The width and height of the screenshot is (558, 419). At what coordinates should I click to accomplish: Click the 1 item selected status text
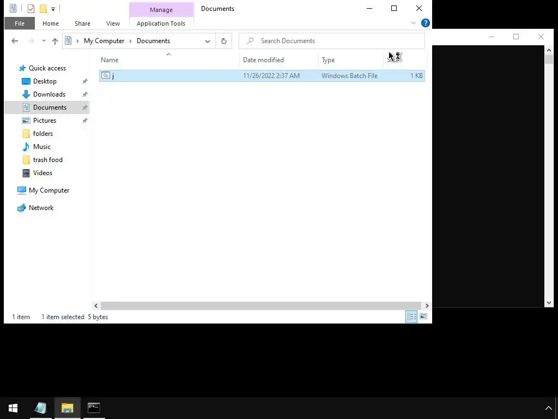[63, 317]
